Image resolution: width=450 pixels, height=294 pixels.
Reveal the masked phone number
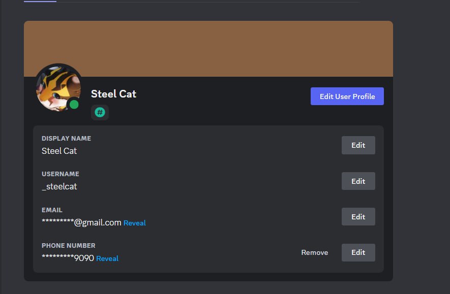107,258
